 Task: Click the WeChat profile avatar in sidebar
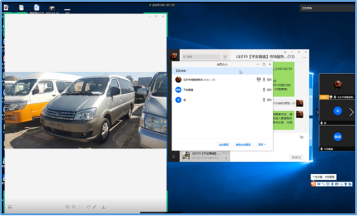[173, 56]
